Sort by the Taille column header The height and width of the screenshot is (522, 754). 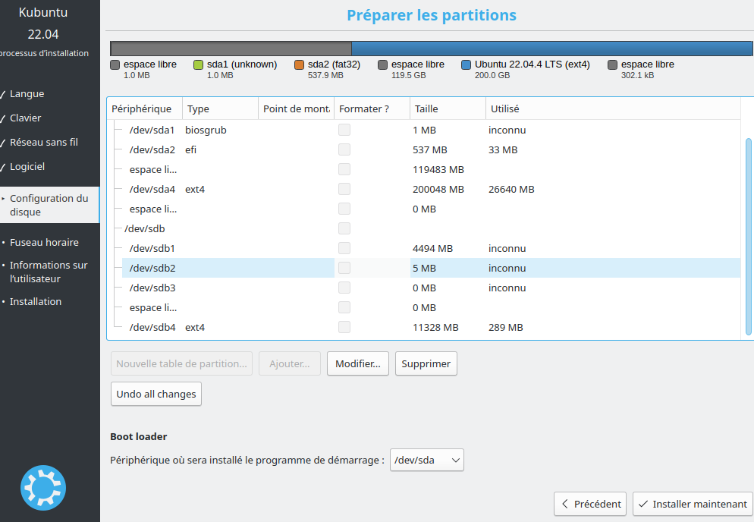pyautogui.click(x=448, y=108)
